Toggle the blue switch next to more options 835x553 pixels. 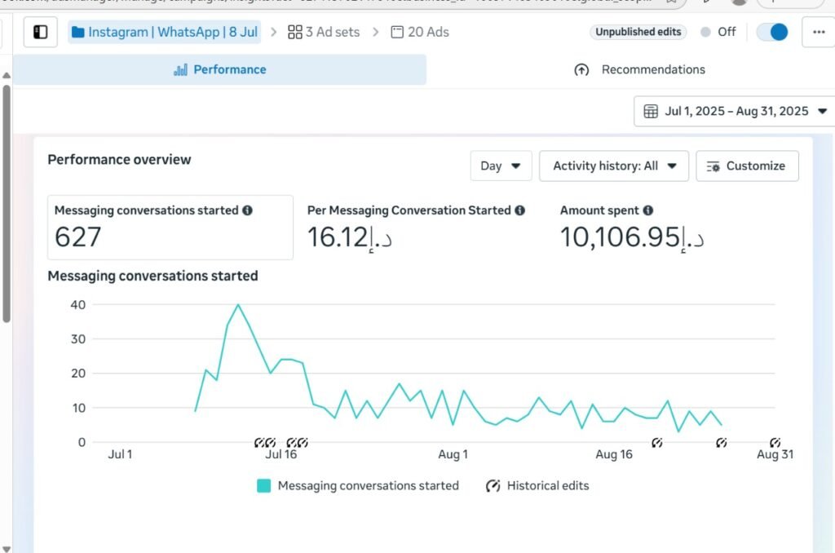(x=772, y=32)
